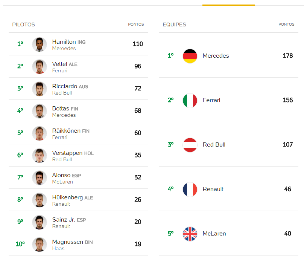Select Räikkönen's driver name
Screen dimensions: 304x257
[x=66, y=131]
